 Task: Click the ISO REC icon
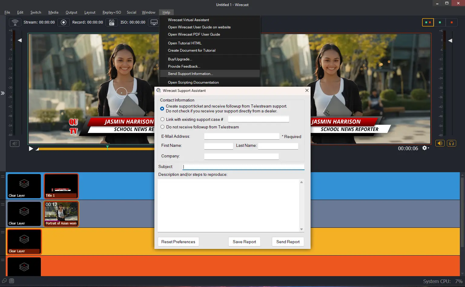pos(112,22)
